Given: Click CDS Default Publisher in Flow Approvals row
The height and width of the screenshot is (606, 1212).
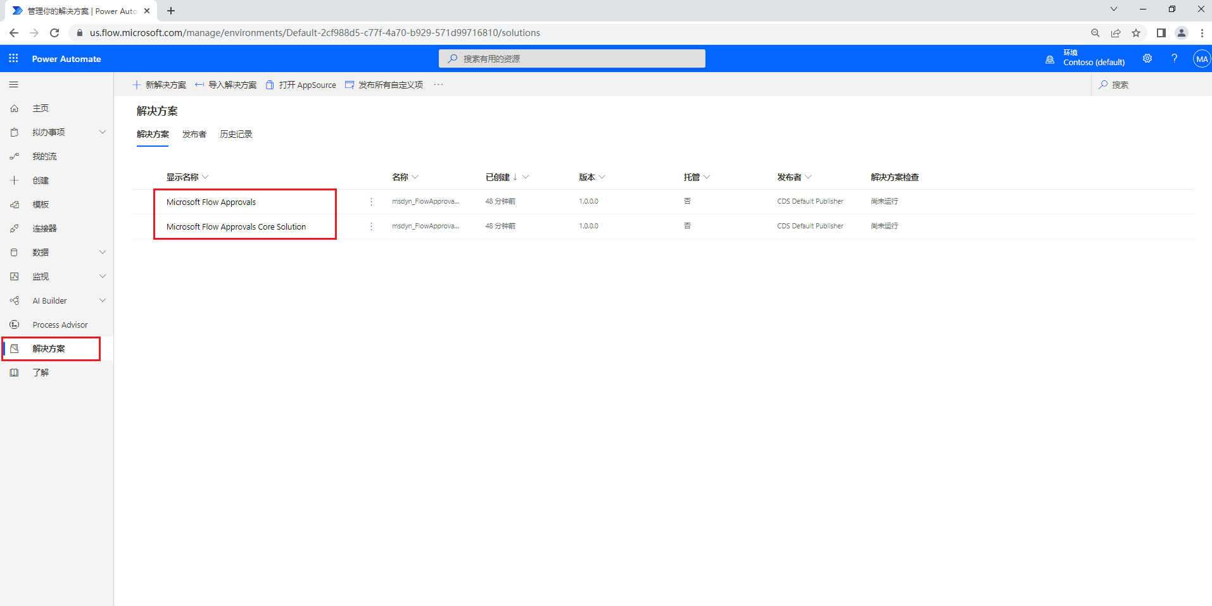Looking at the screenshot, I should pyautogui.click(x=811, y=201).
